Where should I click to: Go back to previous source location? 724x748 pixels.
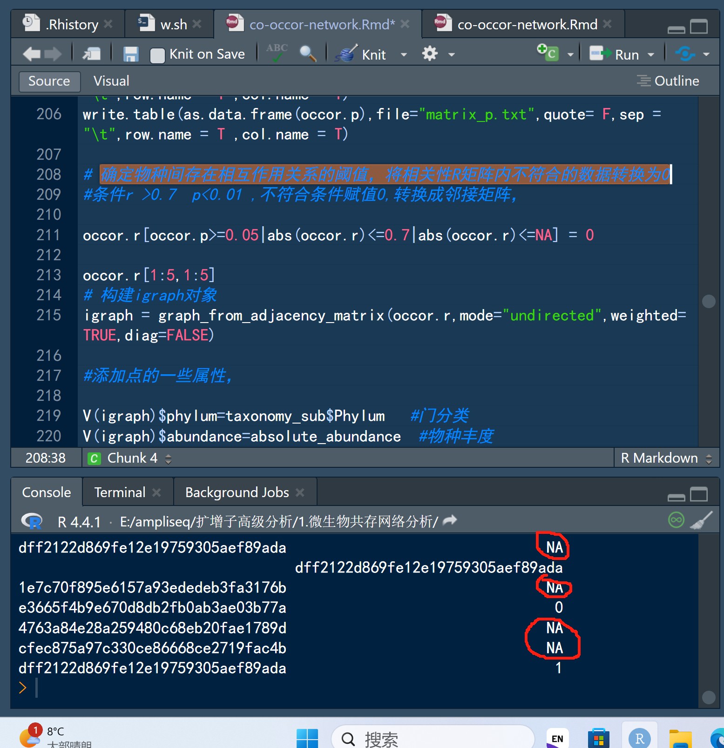coord(32,54)
